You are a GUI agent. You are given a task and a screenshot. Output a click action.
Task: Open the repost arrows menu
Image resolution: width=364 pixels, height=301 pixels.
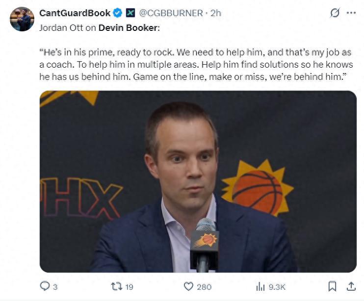pos(116,286)
